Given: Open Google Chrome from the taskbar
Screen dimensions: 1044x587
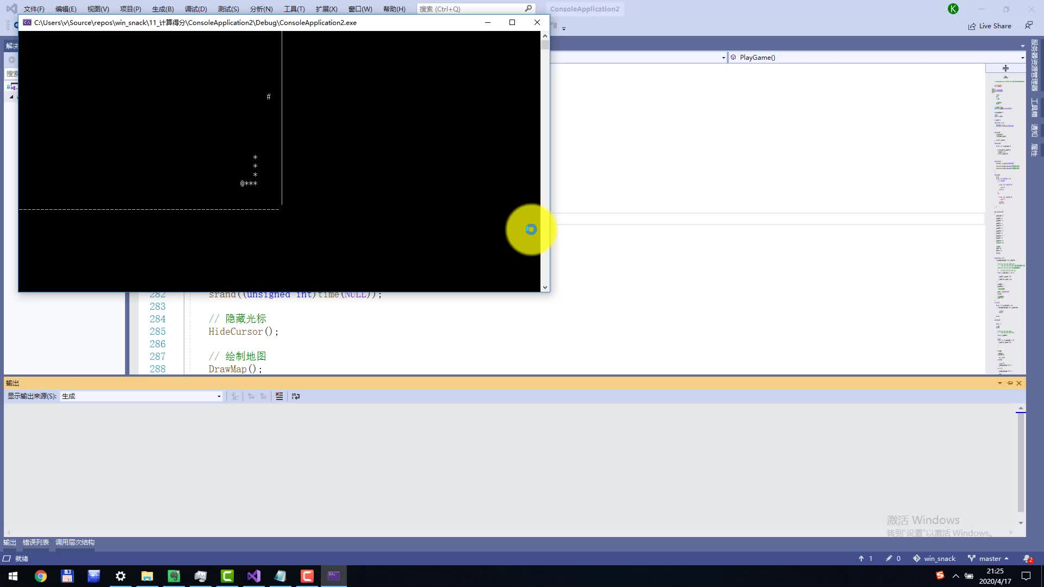Looking at the screenshot, I should click(x=40, y=576).
